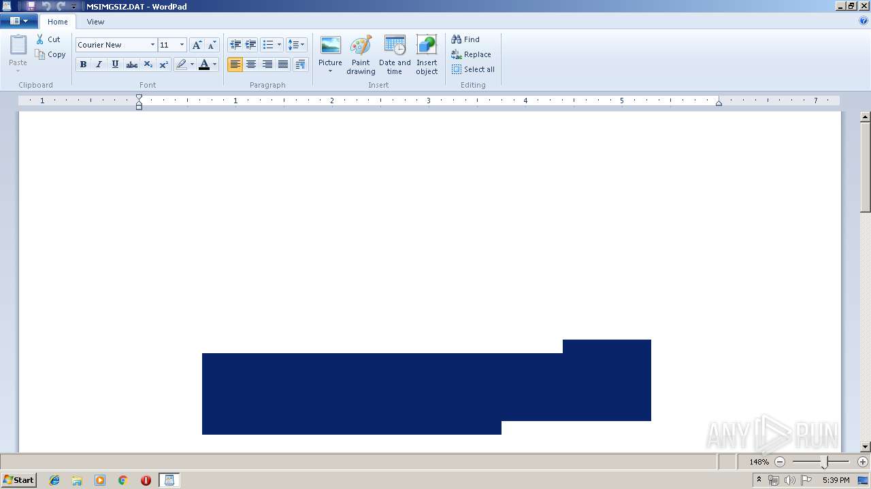Open paragraph settings dialog
871x489 pixels.
click(300, 65)
